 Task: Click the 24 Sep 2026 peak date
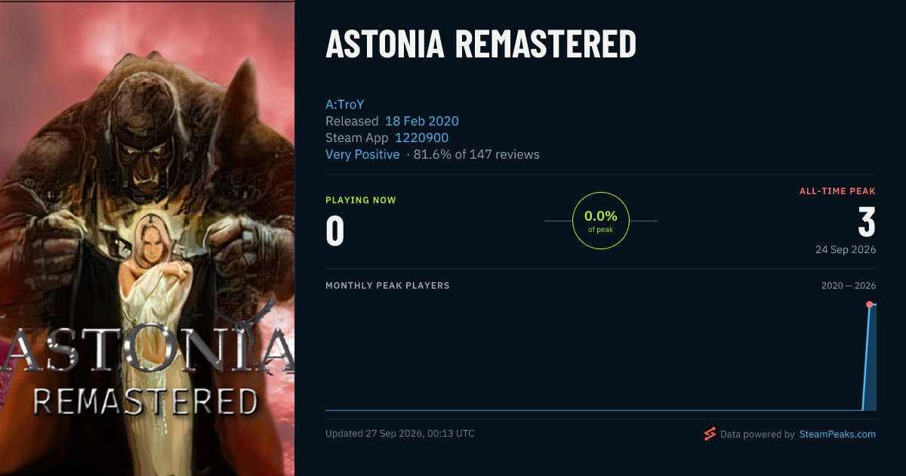pos(846,249)
